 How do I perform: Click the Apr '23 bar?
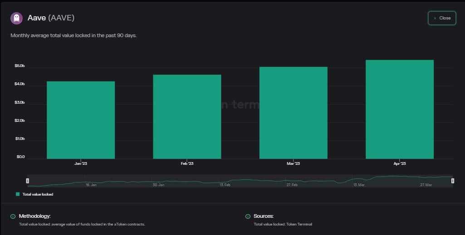pos(400,109)
